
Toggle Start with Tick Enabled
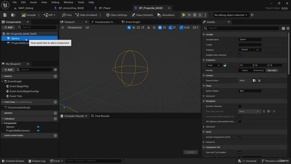(x=240, y=152)
